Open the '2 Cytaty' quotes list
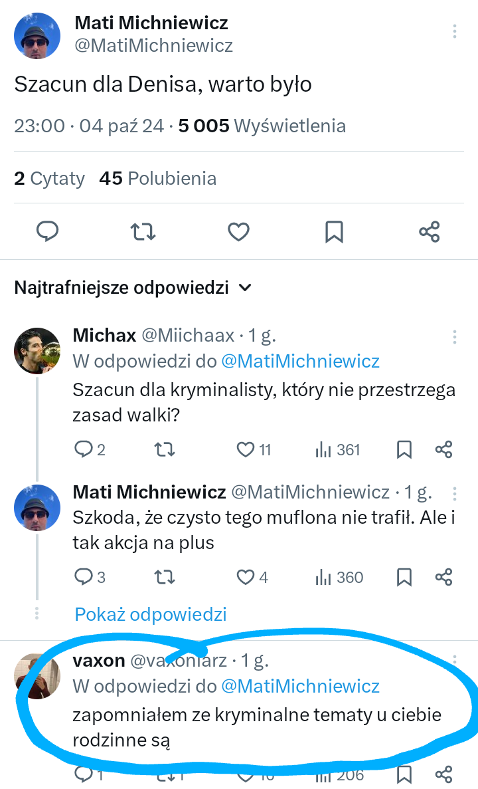Screen dimensions: 478x789 (50, 178)
